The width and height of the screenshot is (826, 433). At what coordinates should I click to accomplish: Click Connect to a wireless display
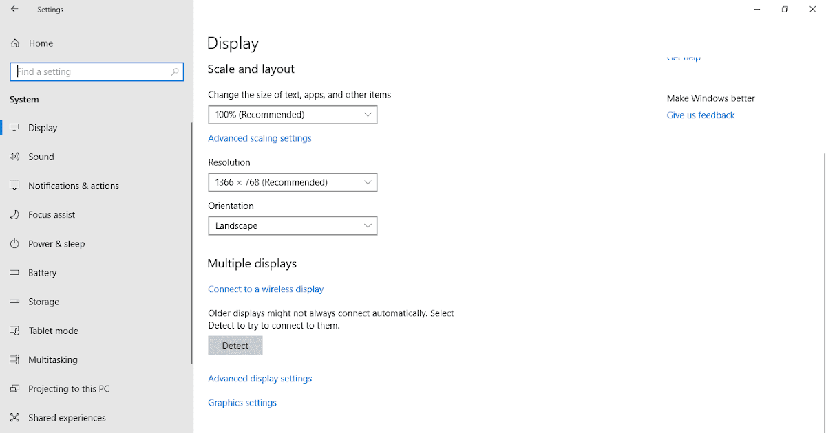(266, 289)
